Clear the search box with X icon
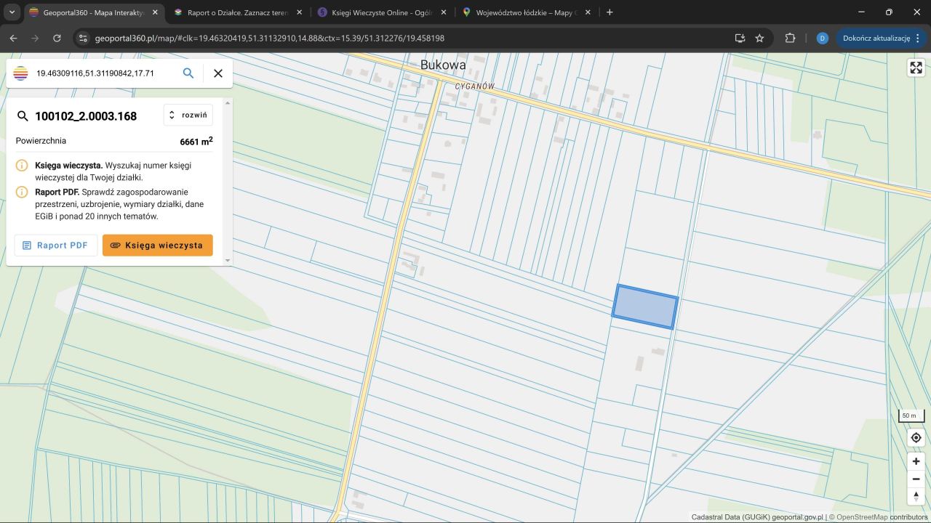The width and height of the screenshot is (931, 523). tap(217, 73)
